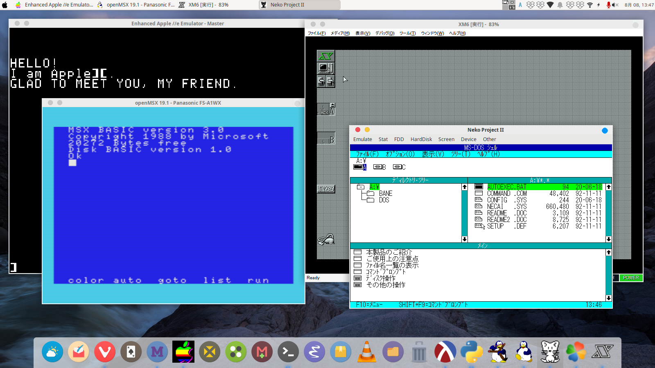Select drive B icon in MS-DOS shell

379,167
